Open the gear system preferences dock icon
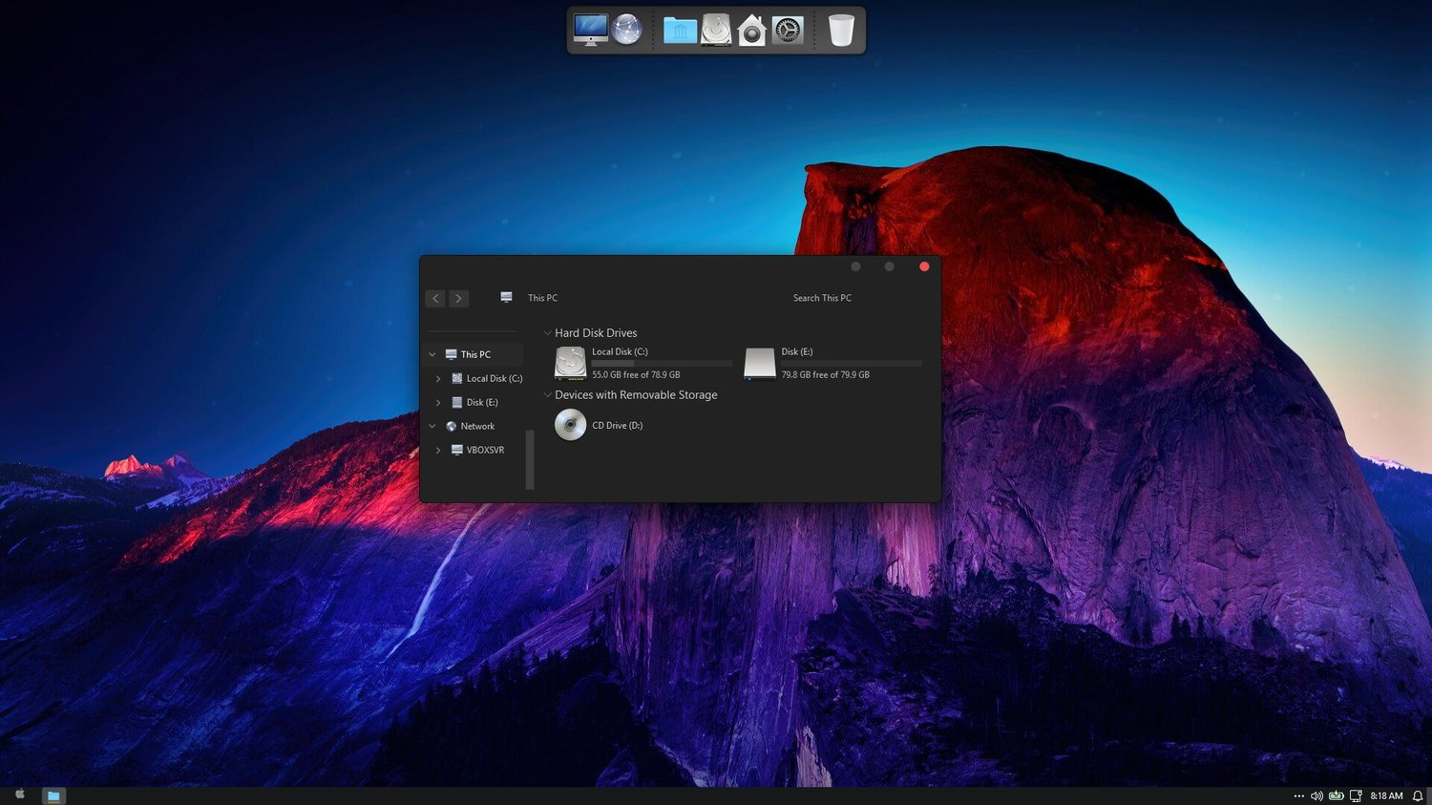Screen dimensions: 1432x805 788,31
